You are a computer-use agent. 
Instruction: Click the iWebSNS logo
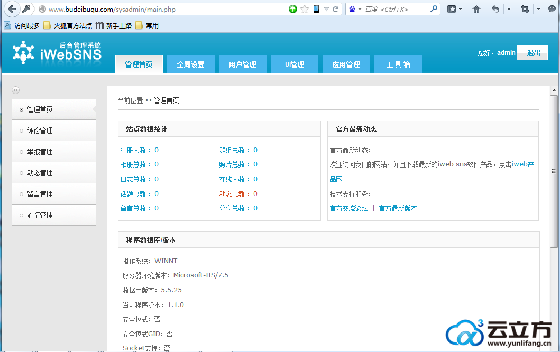(57, 52)
